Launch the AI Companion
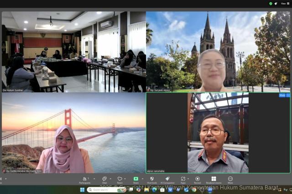Viewport: 292px width, 194px height. [x=167, y=179]
